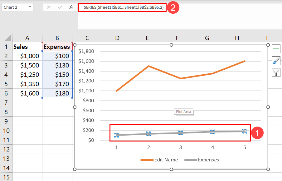Click cell with $1,250

pyautogui.click(x=27, y=75)
